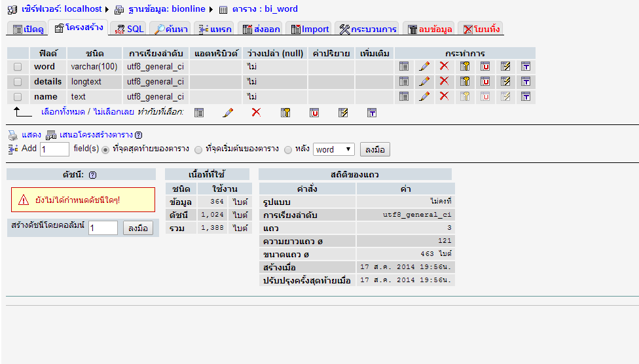This screenshot has height=364, width=639.
Task: Click the index icon for the word field
Action: coord(505,66)
